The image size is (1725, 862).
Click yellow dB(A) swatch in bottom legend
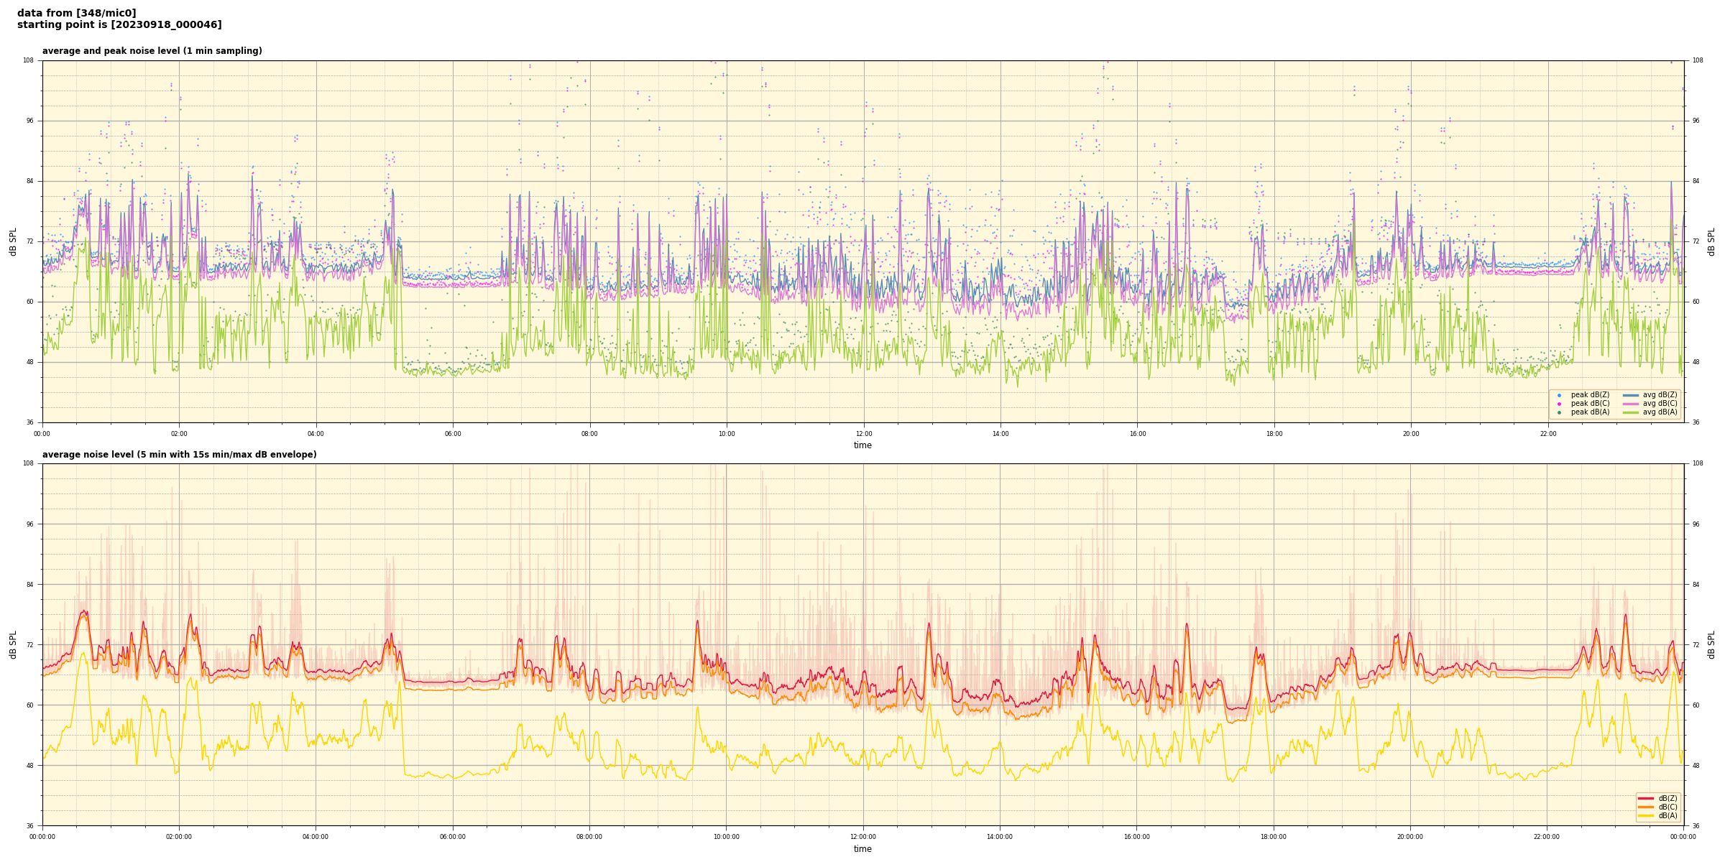point(1646,815)
